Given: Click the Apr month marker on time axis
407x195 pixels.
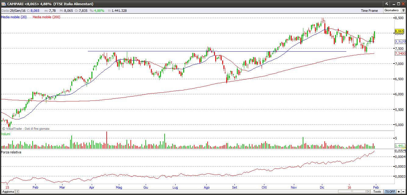Looking at the screenshot, I should click(92, 188).
